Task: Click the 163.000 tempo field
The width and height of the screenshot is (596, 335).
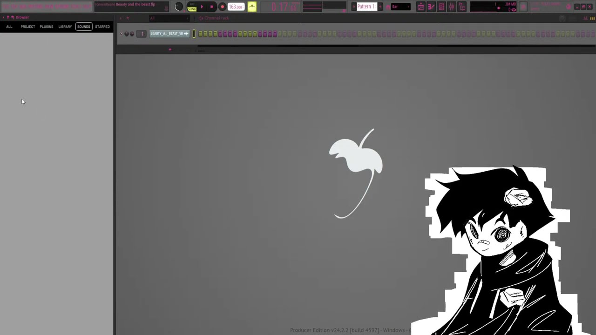Action: pos(236,7)
